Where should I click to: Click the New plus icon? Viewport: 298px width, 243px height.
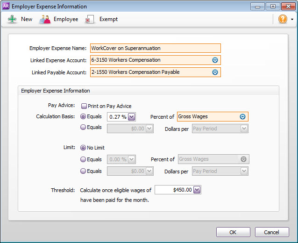(x=13, y=19)
